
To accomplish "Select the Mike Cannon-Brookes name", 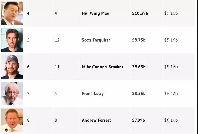I will [102, 67].
